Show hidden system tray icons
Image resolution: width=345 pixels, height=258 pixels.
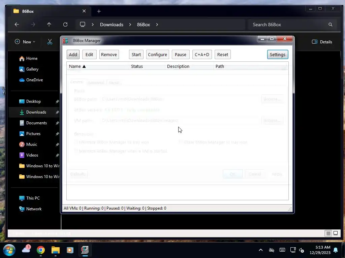click(x=261, y=250)
